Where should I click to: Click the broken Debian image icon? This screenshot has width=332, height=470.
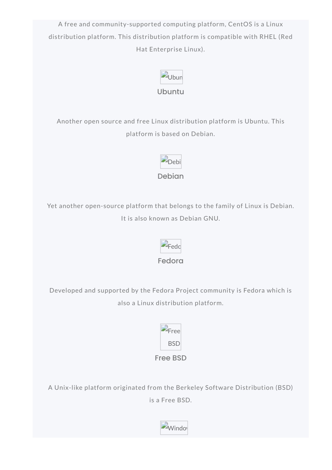click(x=171, y=162)
